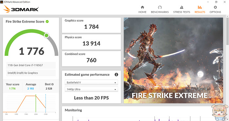Click the Options gear icon

(215, 7)
